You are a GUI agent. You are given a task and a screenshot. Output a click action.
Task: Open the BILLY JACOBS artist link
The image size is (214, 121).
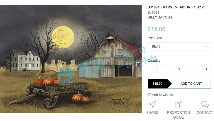click(160, 17)
